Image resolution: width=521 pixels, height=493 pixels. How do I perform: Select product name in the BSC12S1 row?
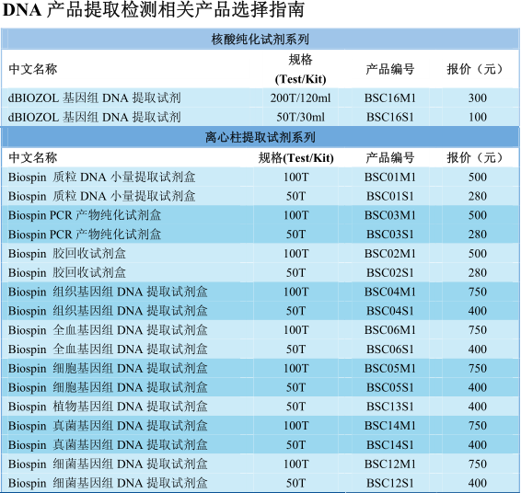click(108, 483)
